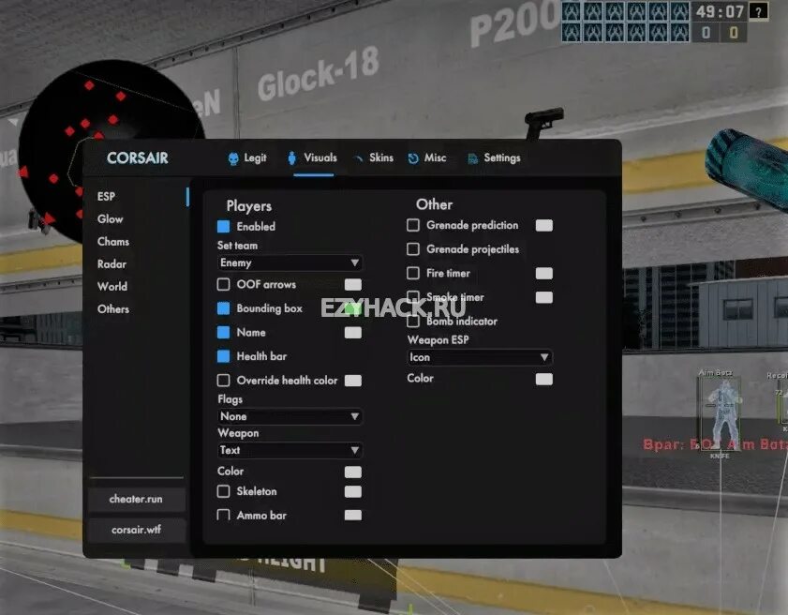Open the Weapon ESP Color swatch
788x615 pixels.
coord(543,379)
